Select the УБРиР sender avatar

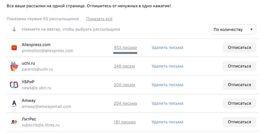click(x=14, y=85)
